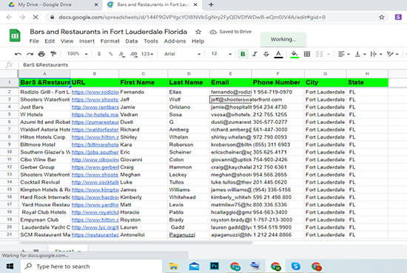Open the vertical align dropdown
Screen dimensions: 407x273
click(x=360, y=54)
